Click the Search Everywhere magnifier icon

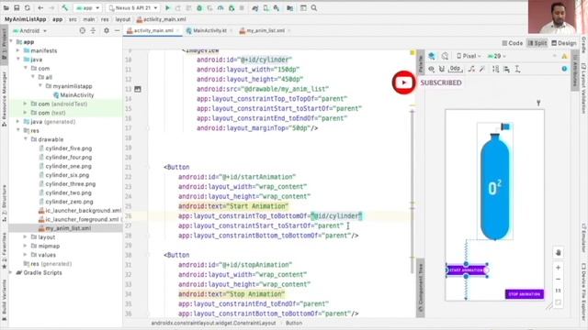pyautogui.click(x=314, y=8)
